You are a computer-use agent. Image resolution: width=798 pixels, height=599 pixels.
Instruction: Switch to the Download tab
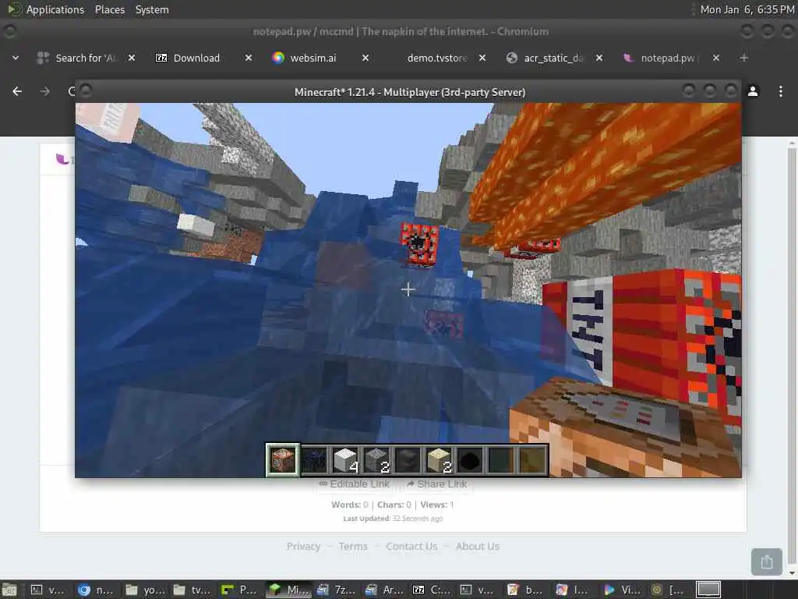click(196, 58)
